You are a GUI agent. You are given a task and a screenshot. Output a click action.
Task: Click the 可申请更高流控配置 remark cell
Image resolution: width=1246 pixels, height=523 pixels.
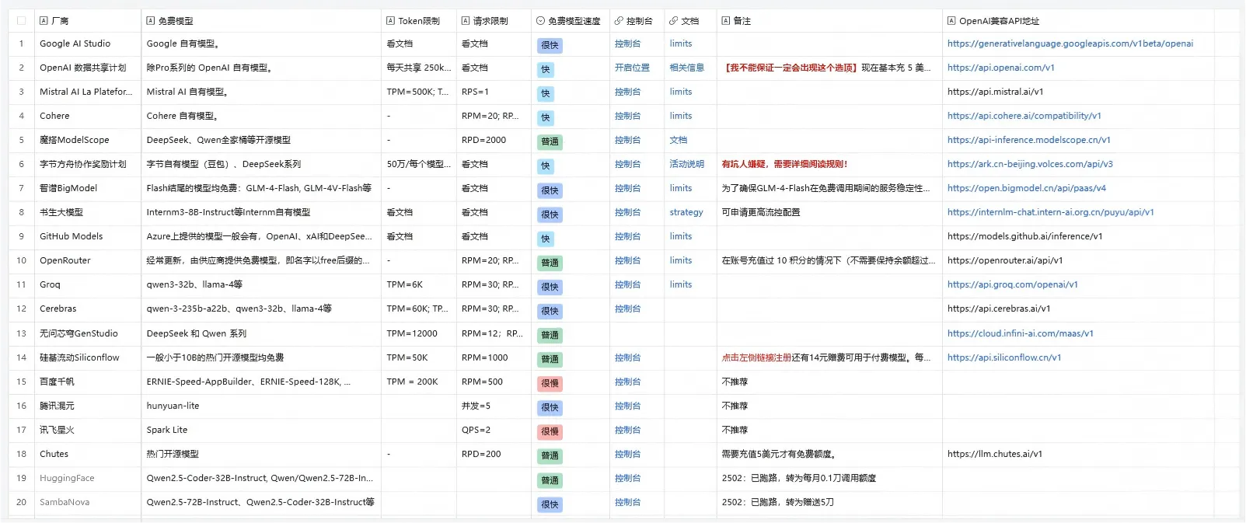coord(829,213)
